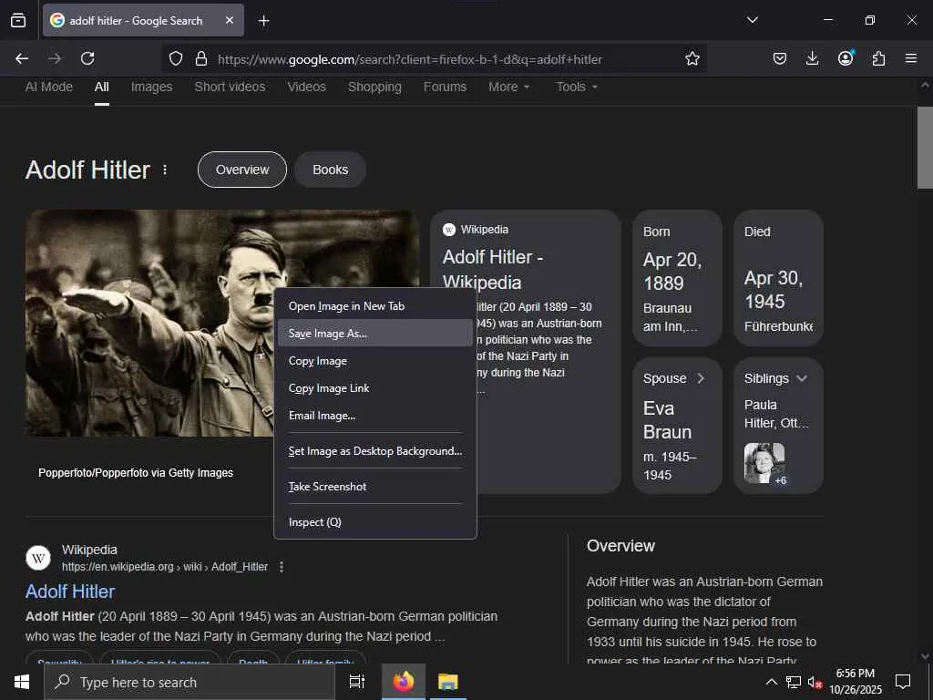The height and width of the screenshot is (700, 933).
Task: Click the Wikipedia icon on knowledge card
Action: tap(449, 230)
